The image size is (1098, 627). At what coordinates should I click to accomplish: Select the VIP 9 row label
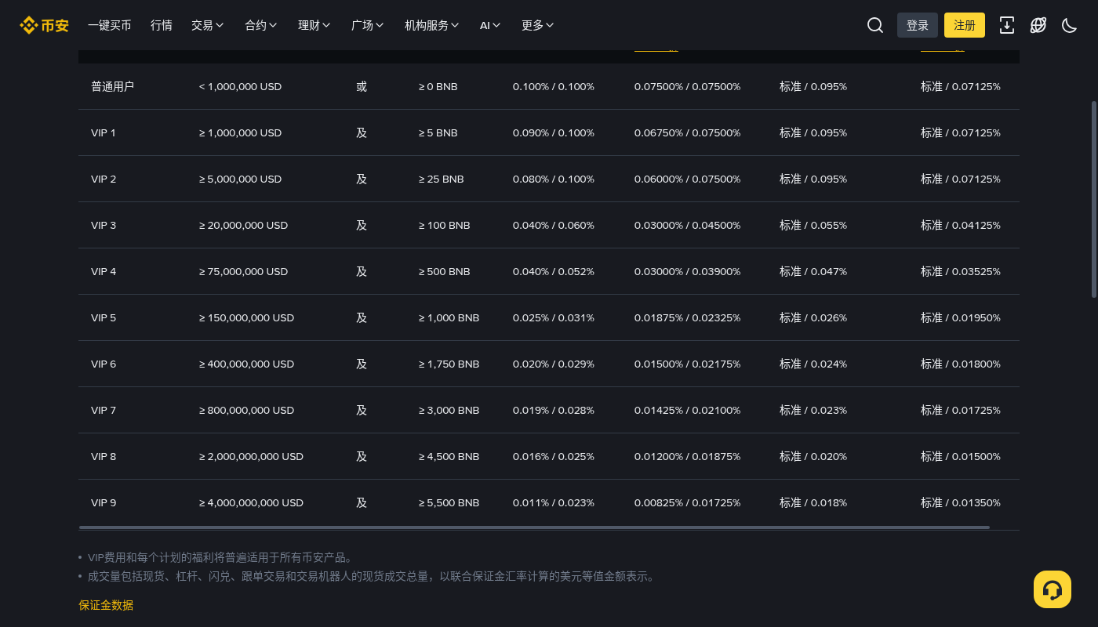(x=104, y=502)
